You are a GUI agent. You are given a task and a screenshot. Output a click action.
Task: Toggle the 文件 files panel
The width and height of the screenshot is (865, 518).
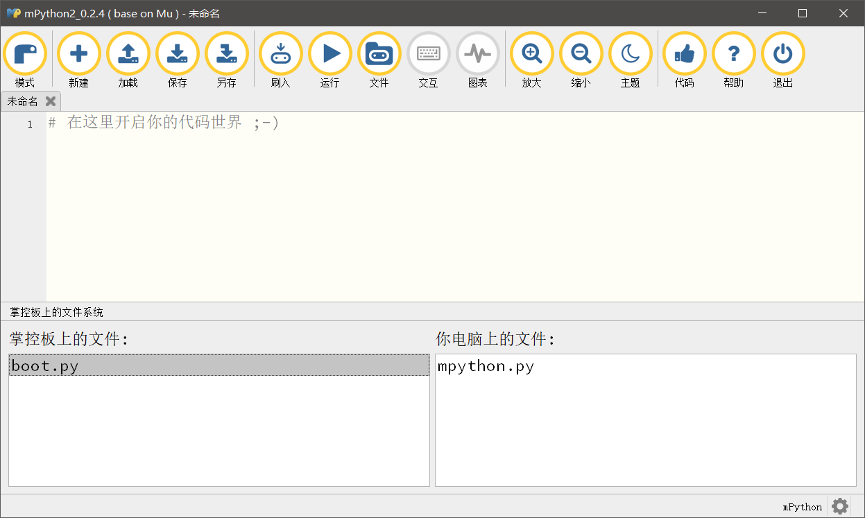[x=379, y=60]
